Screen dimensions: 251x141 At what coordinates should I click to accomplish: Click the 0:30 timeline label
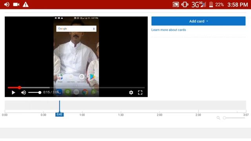[43, 115]
